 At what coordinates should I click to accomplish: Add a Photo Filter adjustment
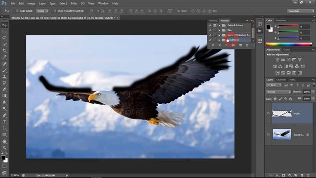(x=291, y=66)
